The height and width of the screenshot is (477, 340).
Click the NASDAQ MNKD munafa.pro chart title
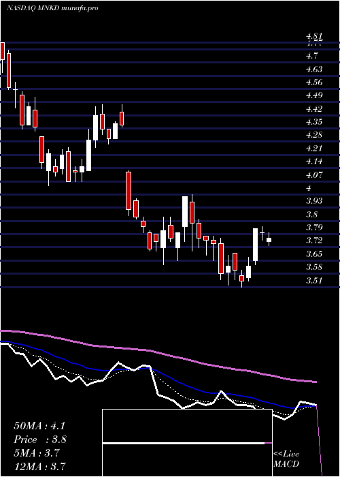point(52,8)
